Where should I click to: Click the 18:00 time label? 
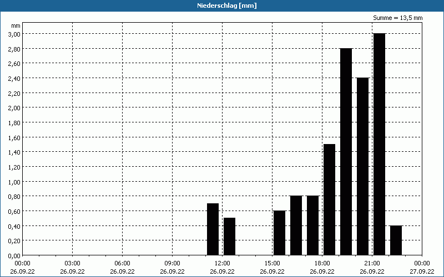(322, 264)
